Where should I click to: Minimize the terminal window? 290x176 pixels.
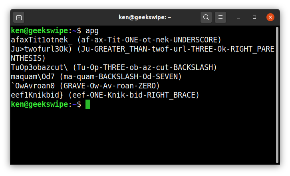(x=238, y=18)
